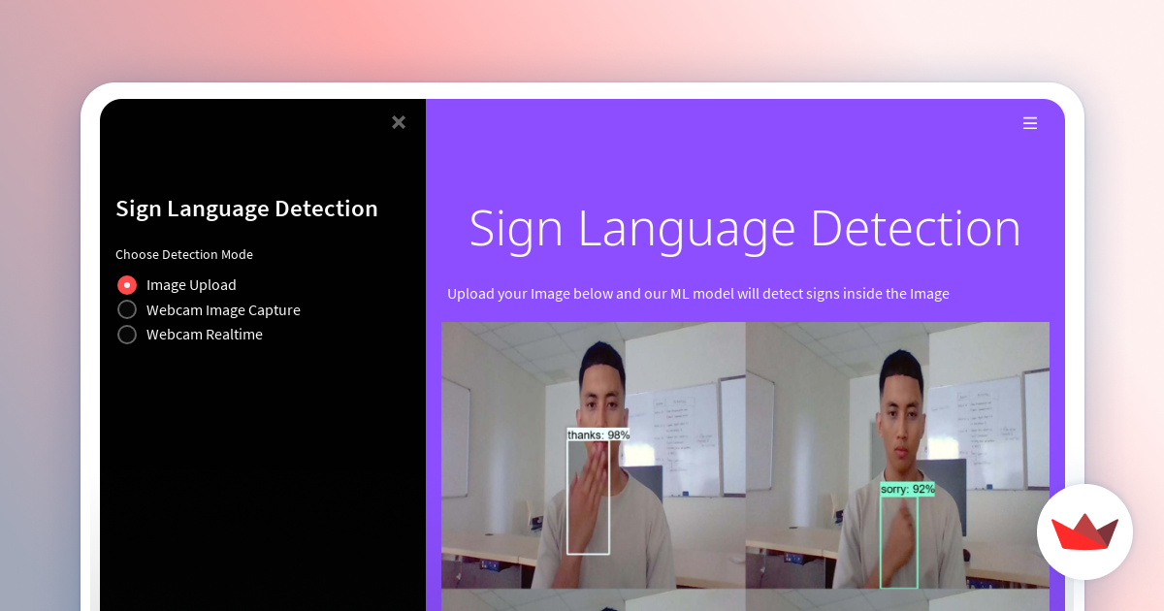Close the sidebar with the X icon

[x=399, y=122]
